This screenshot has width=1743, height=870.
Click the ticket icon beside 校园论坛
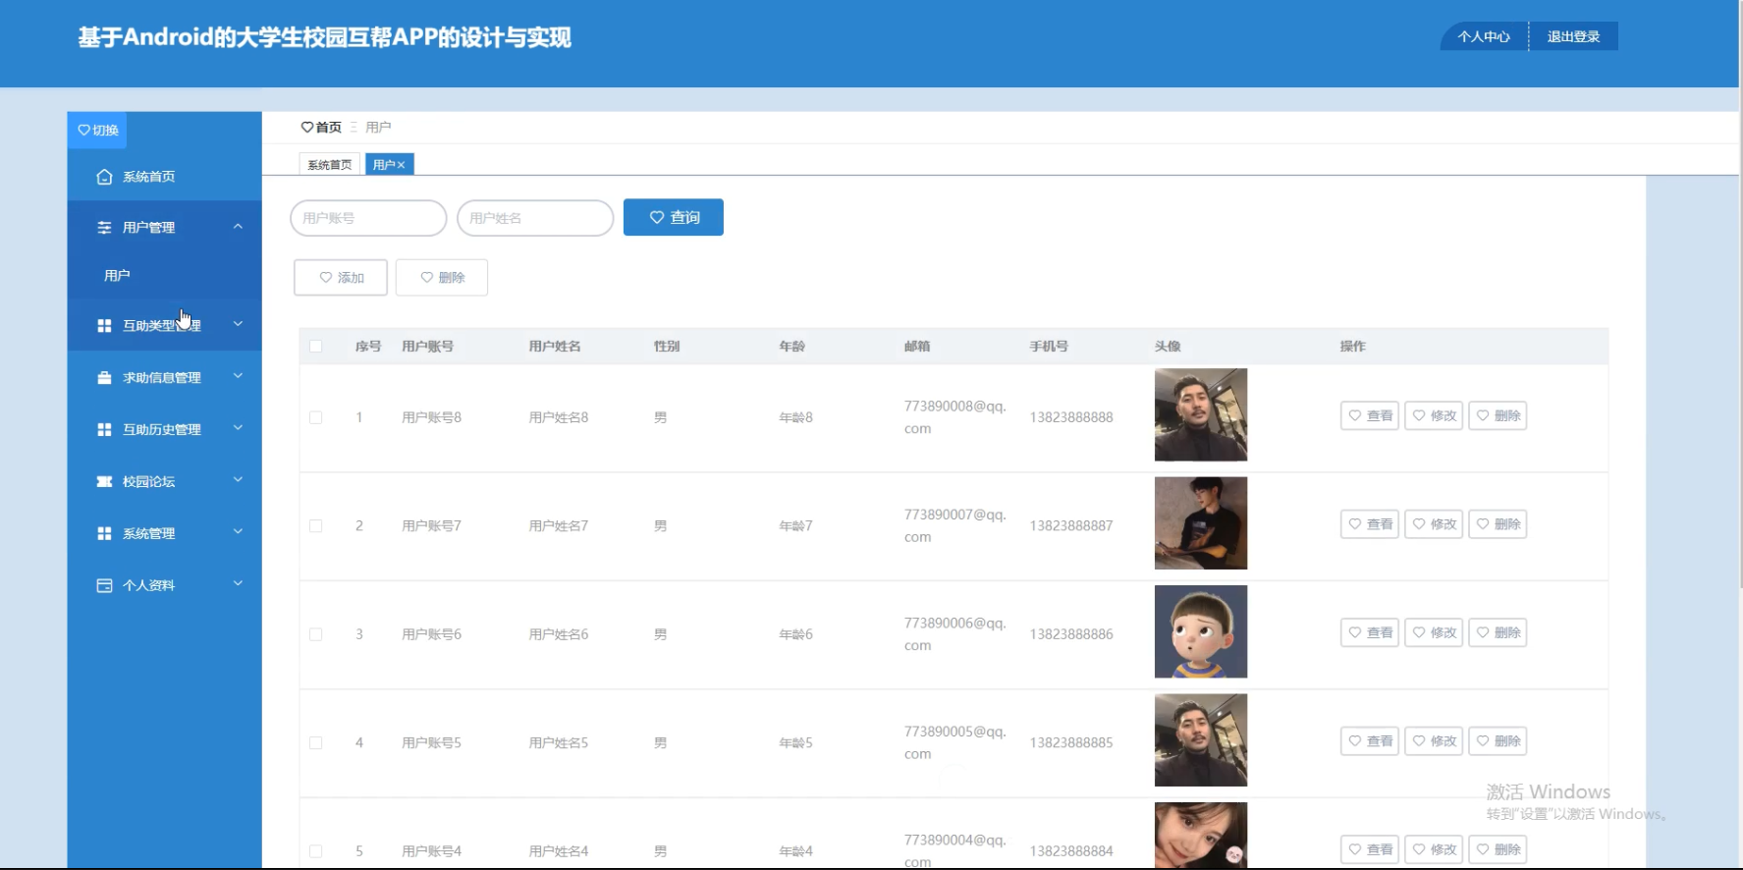click(x=104, y=481)
